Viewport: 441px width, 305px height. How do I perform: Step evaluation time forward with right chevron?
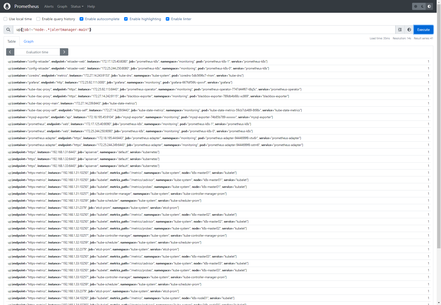coord(64,52)
